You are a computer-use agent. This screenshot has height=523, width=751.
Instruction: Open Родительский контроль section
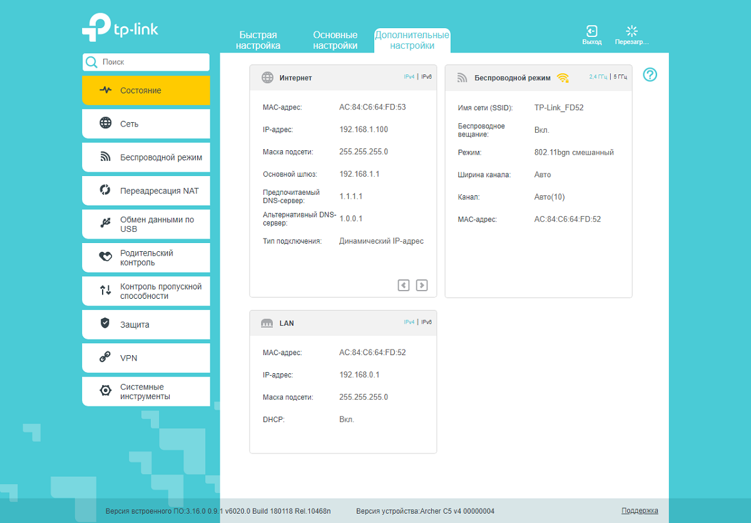tap(146, 257)
